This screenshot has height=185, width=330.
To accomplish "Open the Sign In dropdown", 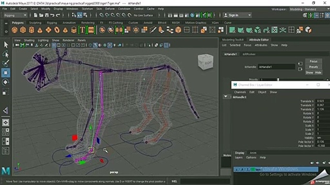I will (x=237, y=15).
